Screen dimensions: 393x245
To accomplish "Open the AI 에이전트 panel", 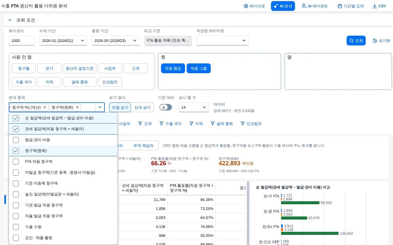I will pyautogui.click(x=314, y=6).
